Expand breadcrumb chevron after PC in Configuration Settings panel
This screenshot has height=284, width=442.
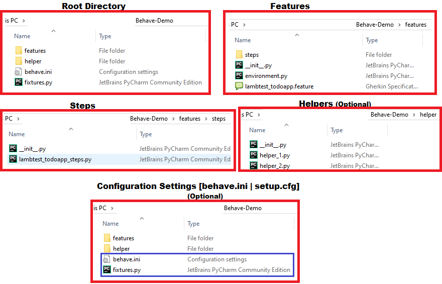pyautogui.click(x=112, y=208)
